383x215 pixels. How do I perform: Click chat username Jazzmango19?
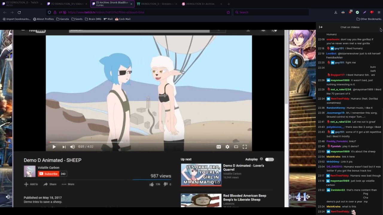pos(335,113)
